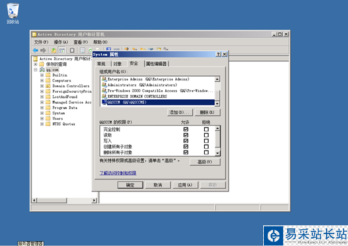
Task: Open the 查看(V) menu
Action: point(80,42)
